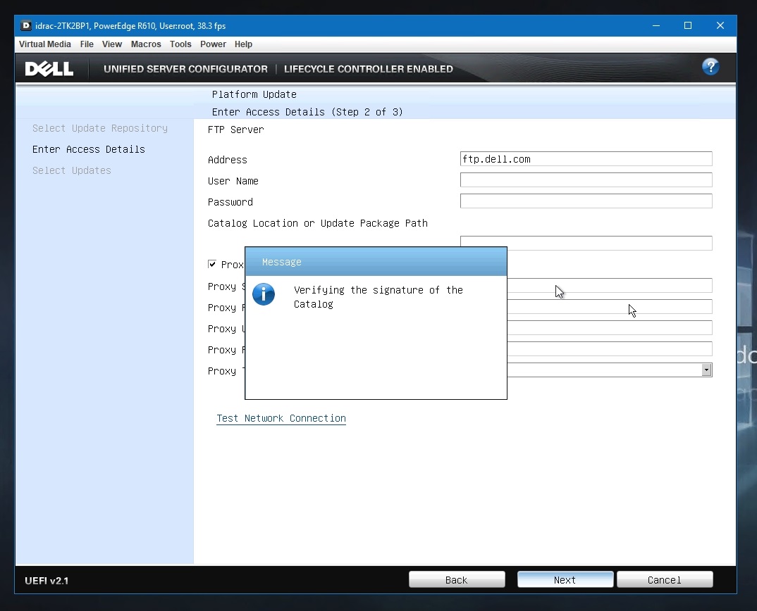
Task: Select the Enter Access Details step
Action: coord(88,149)
